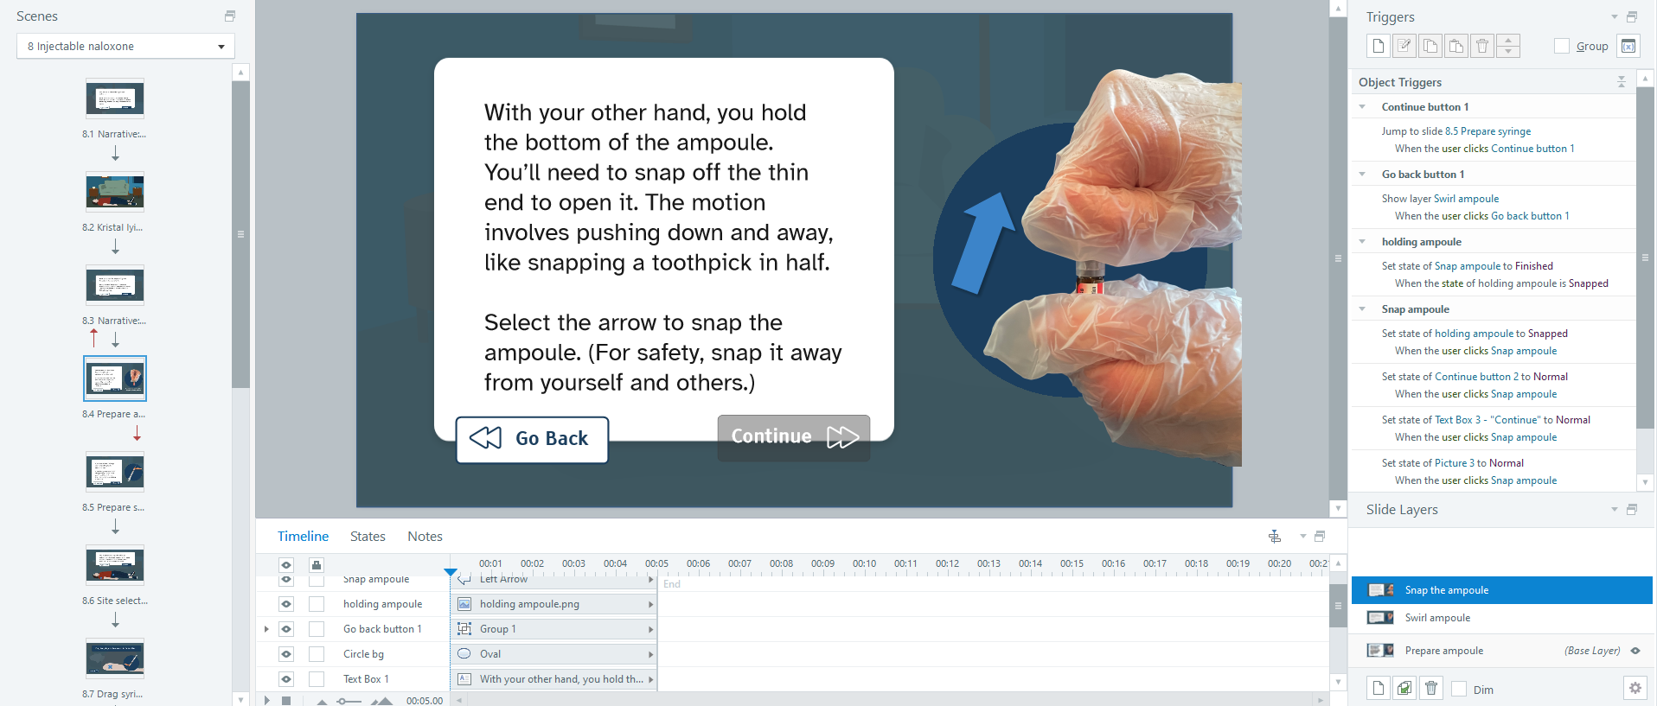Delete the selected slide layer
Viewport: 1657px width, 706px height.
click(x=1431, y=688)
